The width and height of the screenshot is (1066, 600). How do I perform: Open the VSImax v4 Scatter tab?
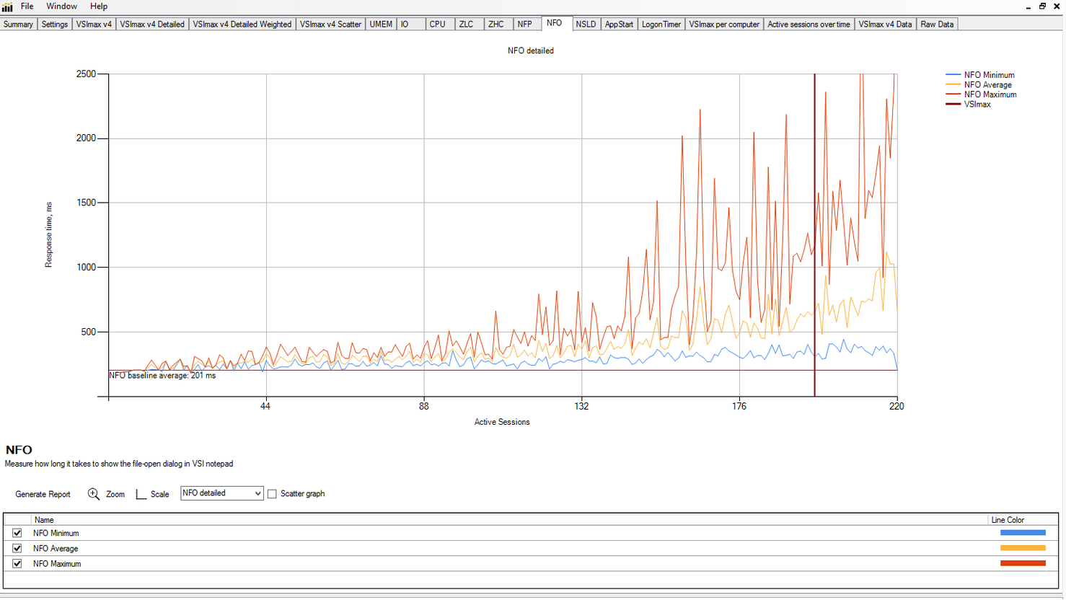pyautogui.click(x=330, y=25)
